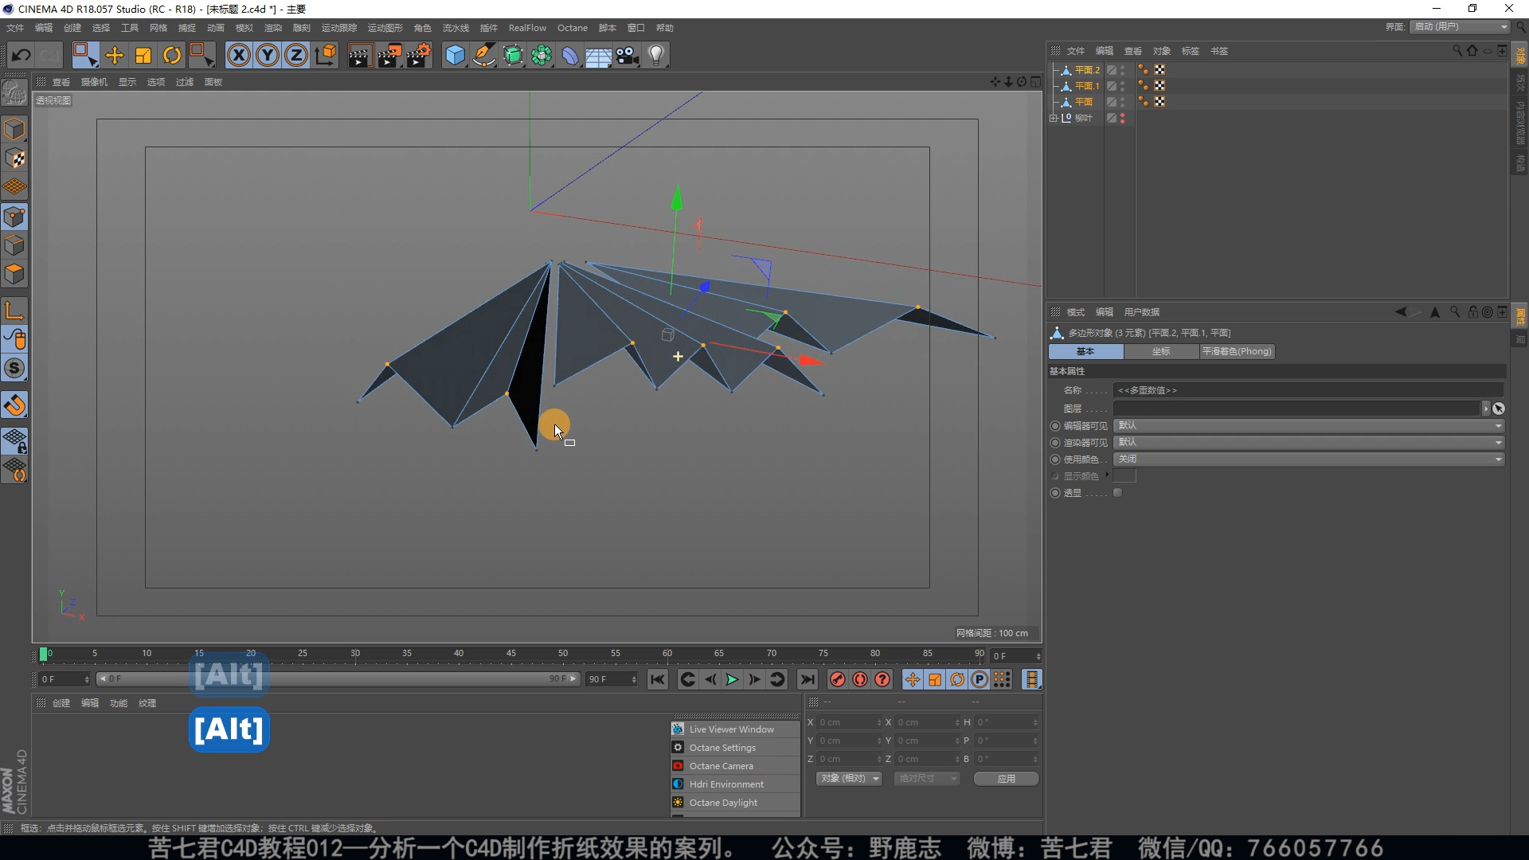Image resolution: width=1529 pixels, height=860 pixels.
Task: Switch to 坐标 tab in attributes
Action: (x=1161, y=351)
